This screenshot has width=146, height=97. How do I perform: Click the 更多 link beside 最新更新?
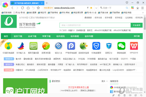click(x=103, y=81)
